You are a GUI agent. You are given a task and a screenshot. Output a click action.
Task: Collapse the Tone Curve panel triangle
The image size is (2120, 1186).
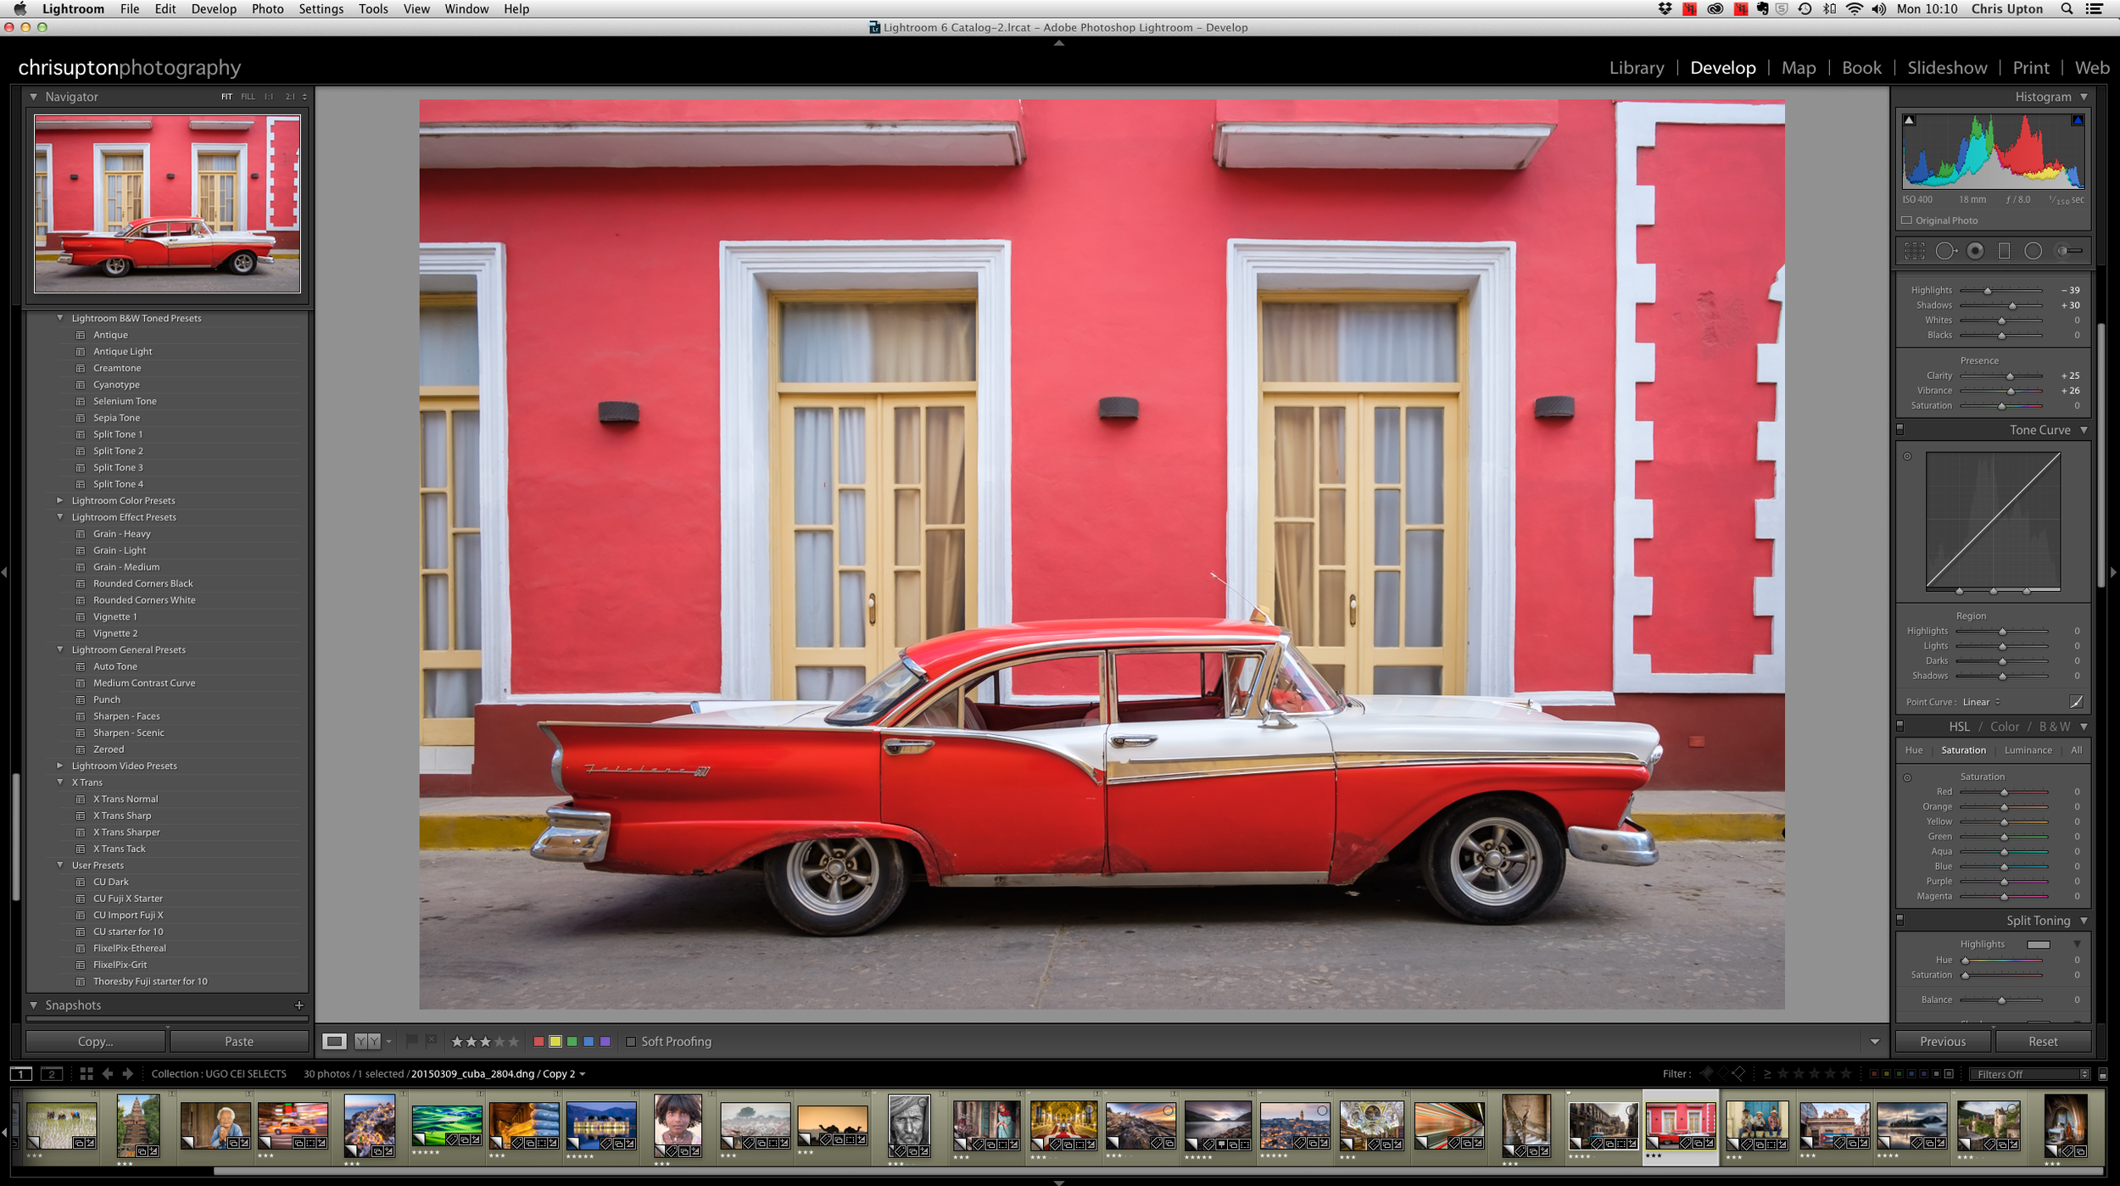tap(2084, 430)
